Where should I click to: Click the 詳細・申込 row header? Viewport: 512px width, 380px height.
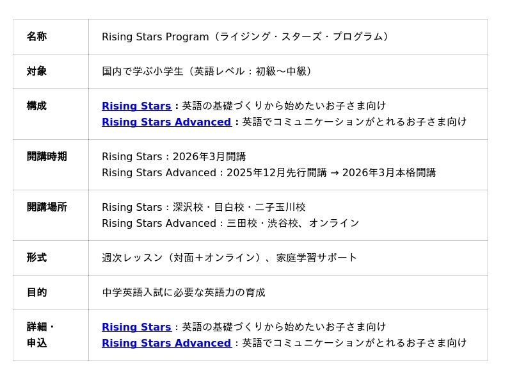pos(40,335)
